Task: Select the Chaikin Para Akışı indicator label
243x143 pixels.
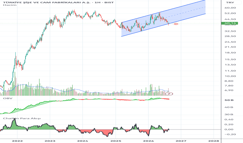Action: tap(22, 118)
